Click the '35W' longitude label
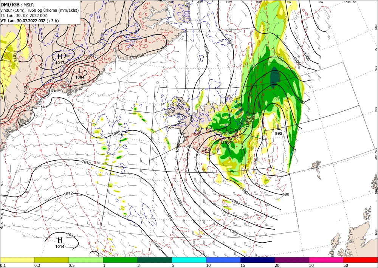Screen dimensions: 378x268 111,2
